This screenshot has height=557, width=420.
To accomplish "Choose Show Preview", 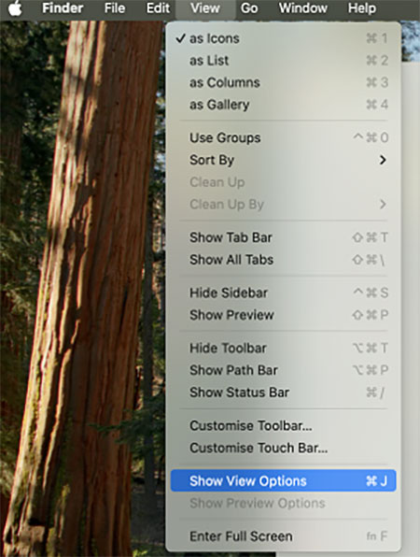I will [283, 315].
